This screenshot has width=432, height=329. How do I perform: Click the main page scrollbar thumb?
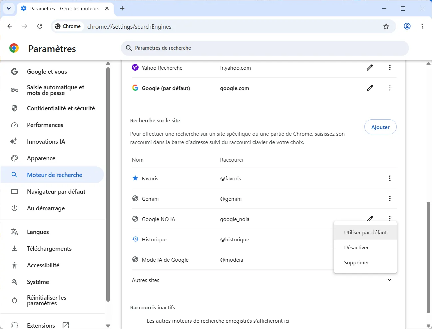(429, 257)
